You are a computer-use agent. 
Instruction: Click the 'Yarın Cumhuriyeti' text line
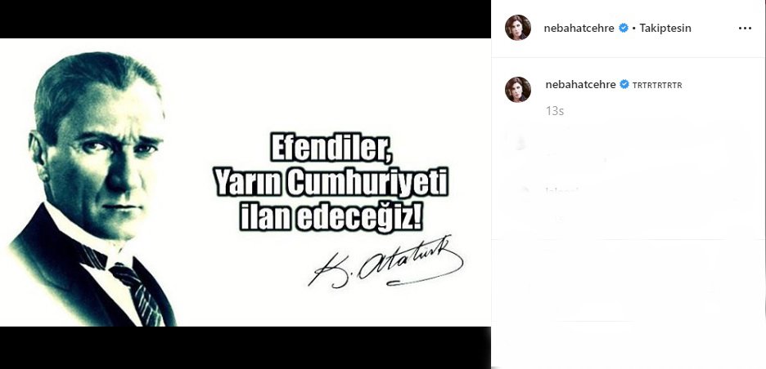pyautogui.click(x=331, y=184)
